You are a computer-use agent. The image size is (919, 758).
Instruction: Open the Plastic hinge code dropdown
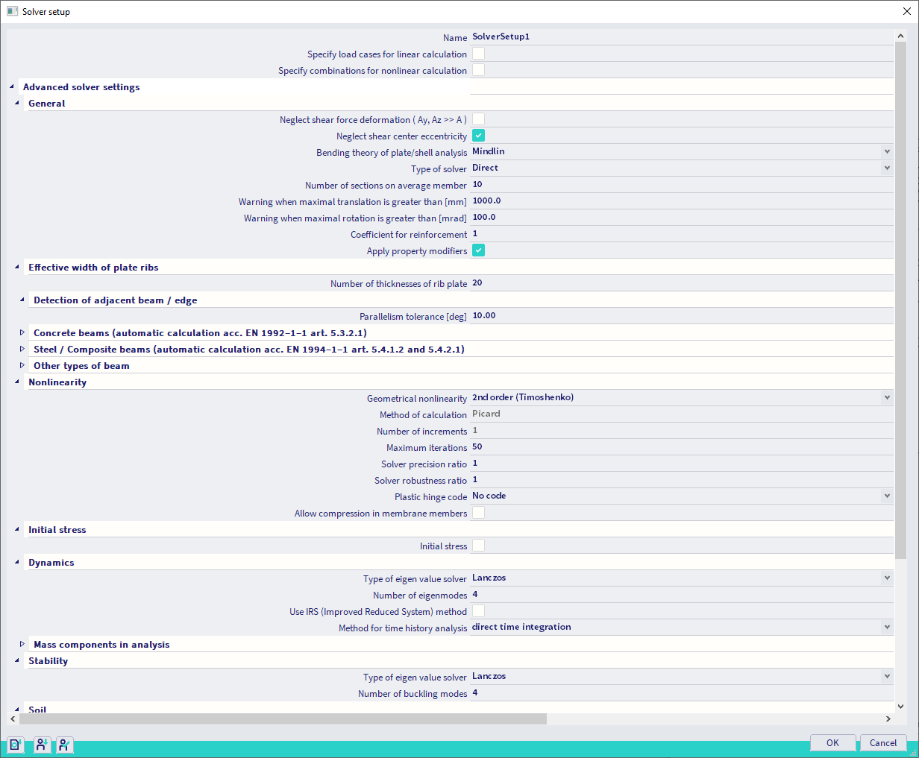click(886, 496)
